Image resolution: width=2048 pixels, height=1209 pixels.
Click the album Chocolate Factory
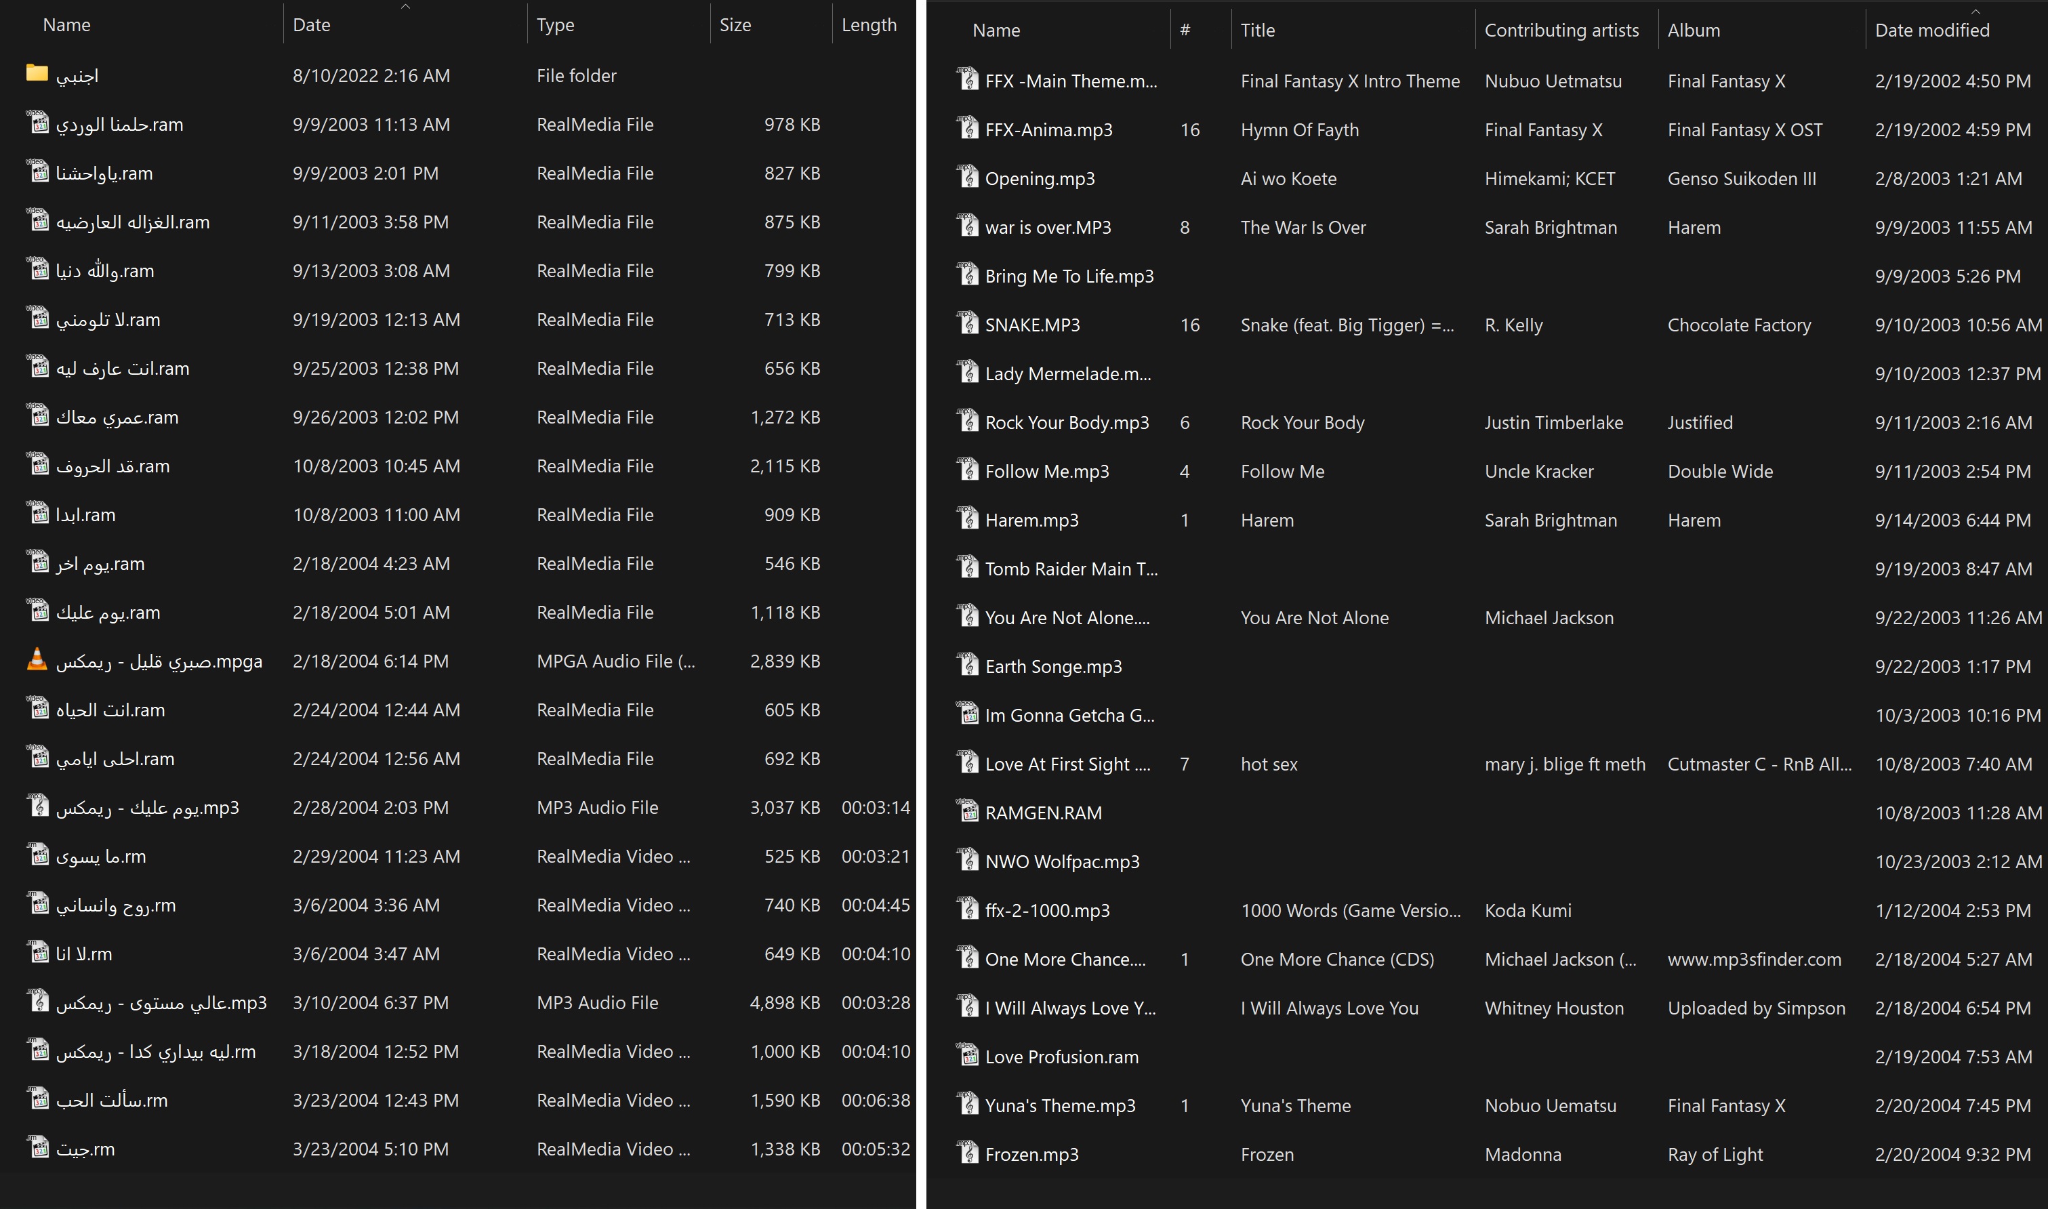pyautogui.click(x=1739, y=325)
